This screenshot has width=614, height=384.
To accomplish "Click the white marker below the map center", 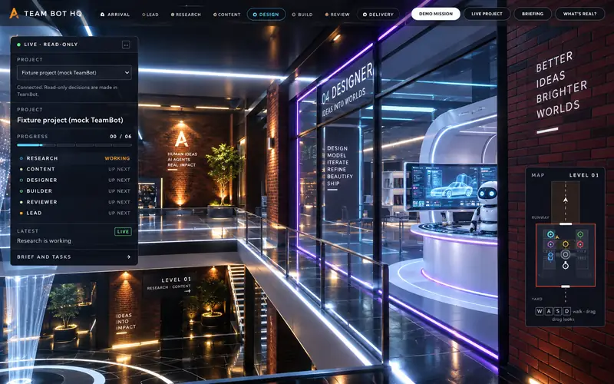I will tap(566, 266).
